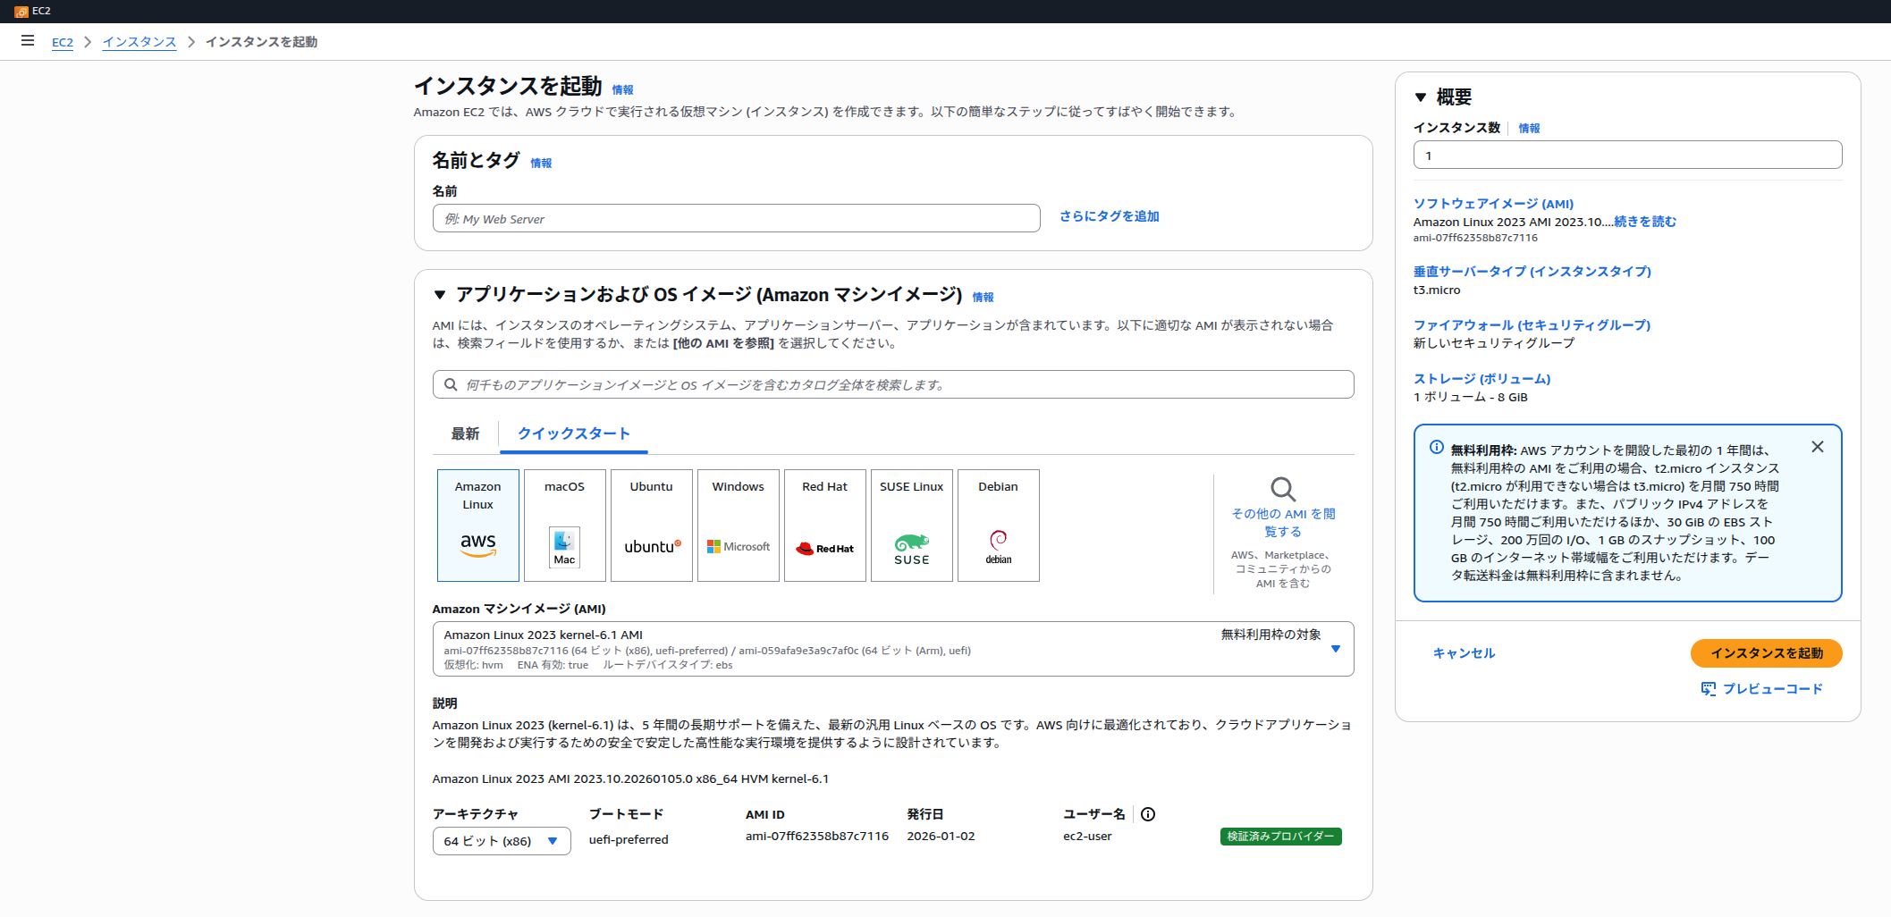Click the AMI ID value ami-07ff62358b87c7116
Screen dimensions: 1891x917
click(817, 837)
